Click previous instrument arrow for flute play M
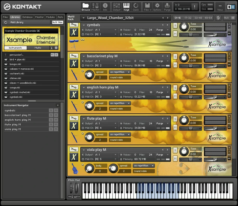The image size is (238, 206). click(163, 119)
